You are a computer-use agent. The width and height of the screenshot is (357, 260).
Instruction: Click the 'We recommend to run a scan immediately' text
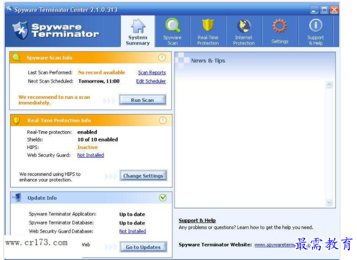[54, 100]
